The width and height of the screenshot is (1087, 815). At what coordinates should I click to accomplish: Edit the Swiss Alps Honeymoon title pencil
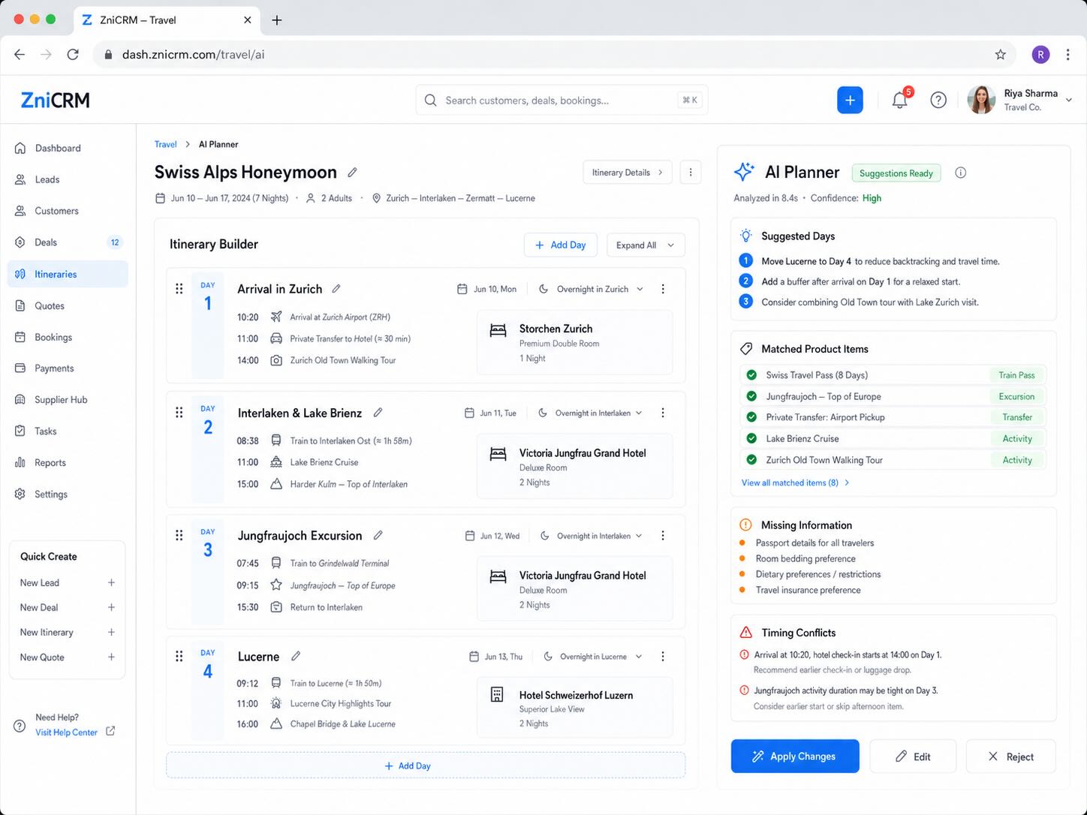[352, 173]
